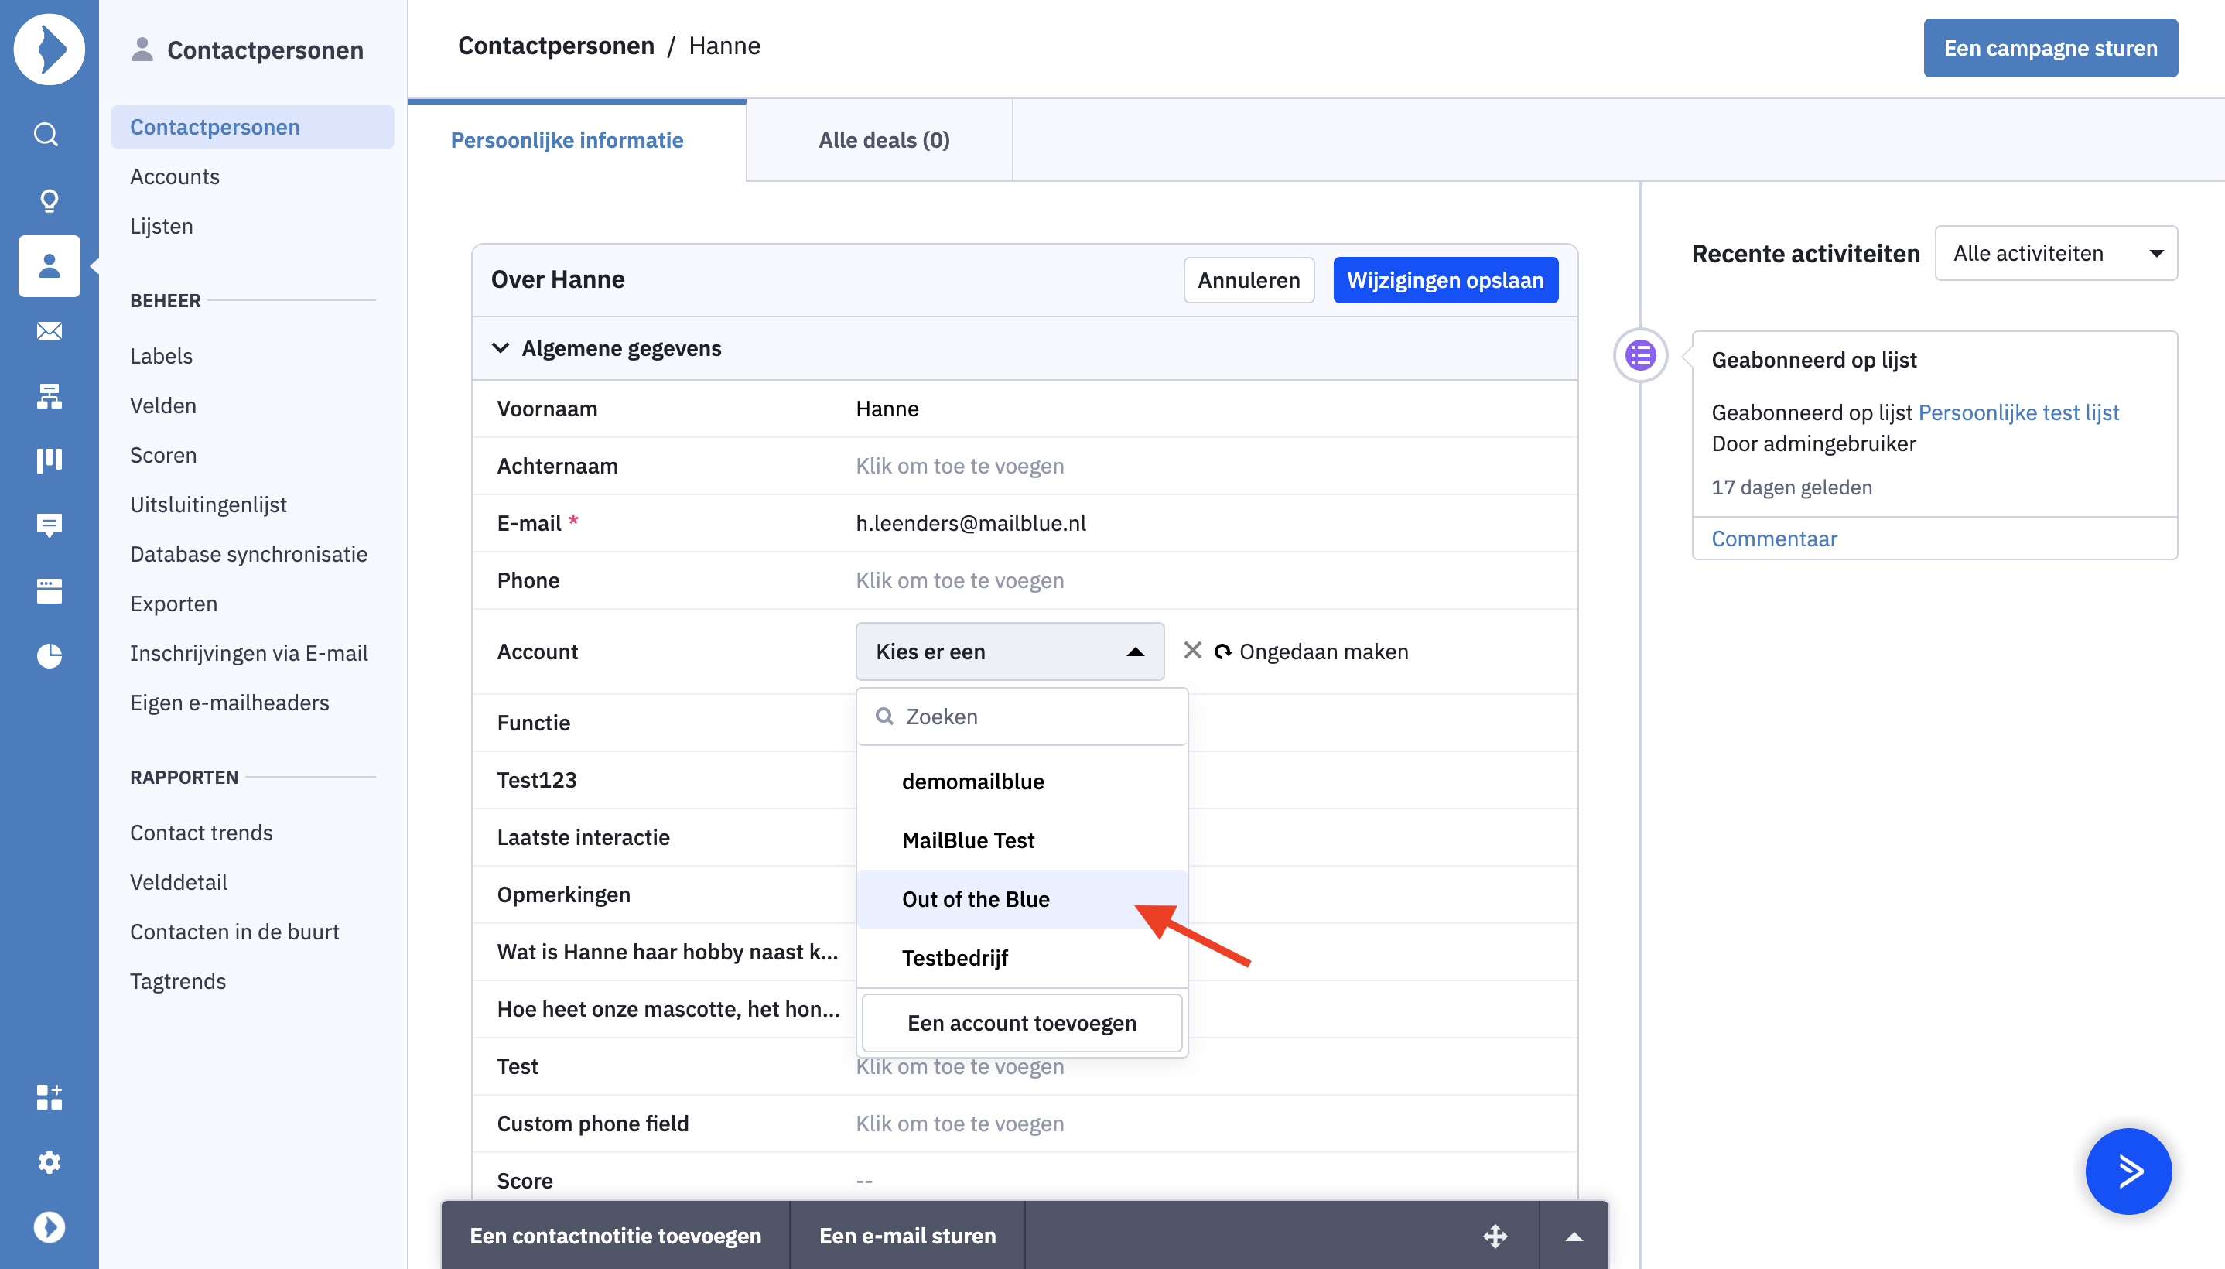Open Exporten in sidebar
The height and width of the screenshot is (1269, 2225).
[173, 604]
